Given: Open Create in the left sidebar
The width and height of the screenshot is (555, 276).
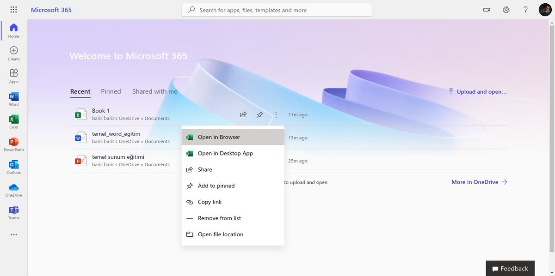Looking at the screenshot, I should point(13,54).
